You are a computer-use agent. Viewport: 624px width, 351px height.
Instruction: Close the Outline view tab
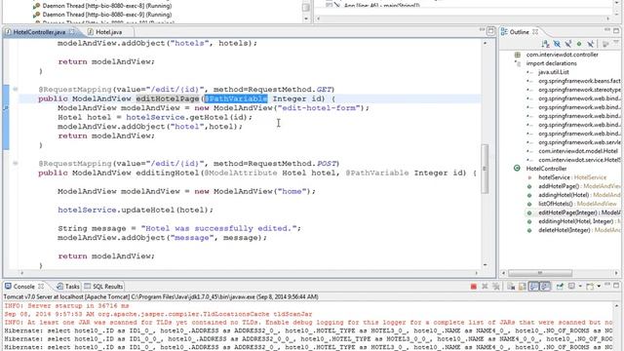[x=535, y=31]
